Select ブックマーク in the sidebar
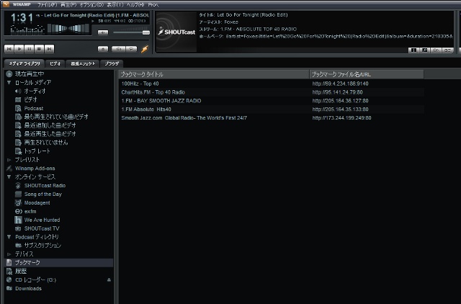Viewport: 461px width, 304px height. click(59, 262)
